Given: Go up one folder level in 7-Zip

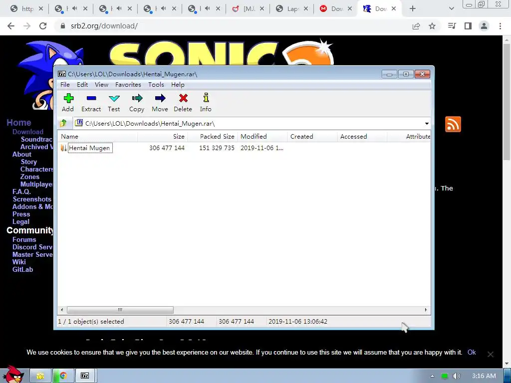Looking at the screenshot, I should [63, 123].
